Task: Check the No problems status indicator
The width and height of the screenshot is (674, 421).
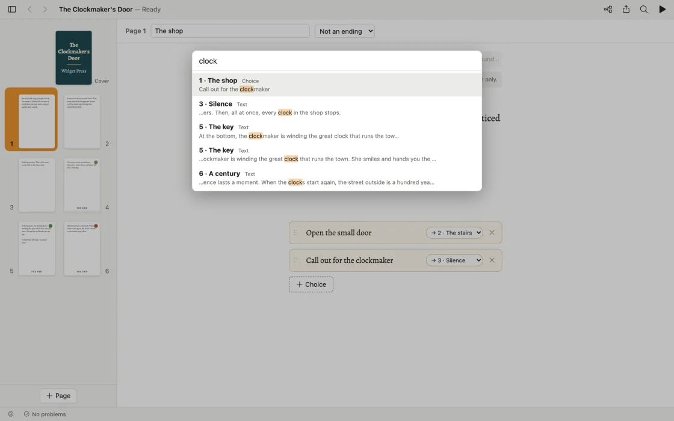Action: pyautogui.click(x=45, y=414)
